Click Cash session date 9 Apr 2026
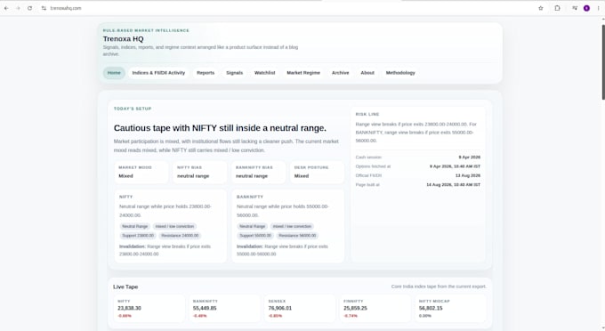 [470, 157]
